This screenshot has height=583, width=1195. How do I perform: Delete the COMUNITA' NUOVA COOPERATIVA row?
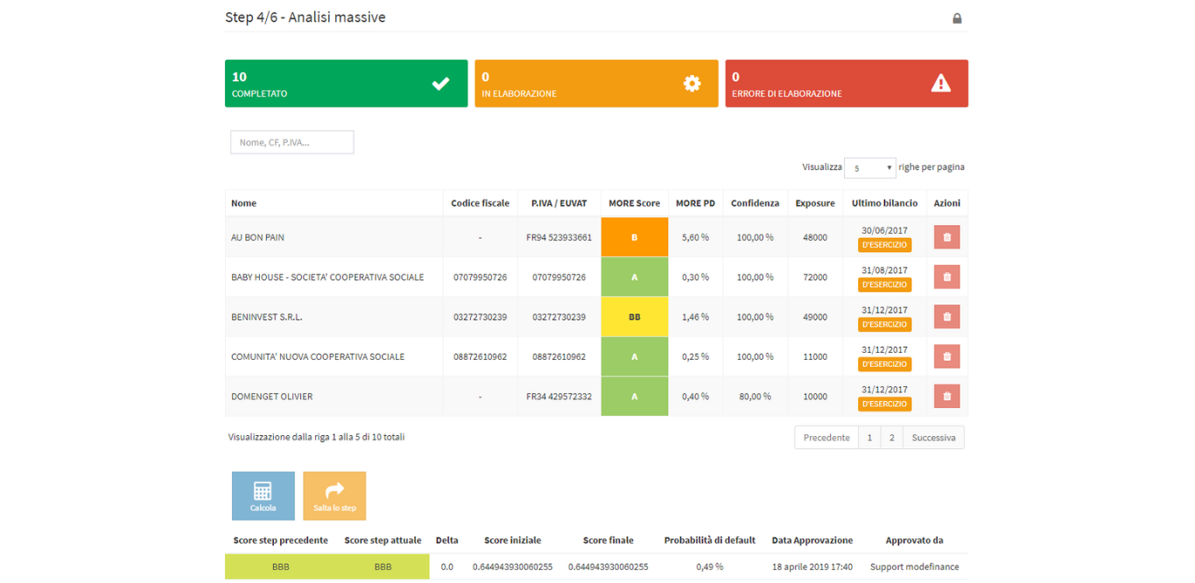tap(946, 356)
